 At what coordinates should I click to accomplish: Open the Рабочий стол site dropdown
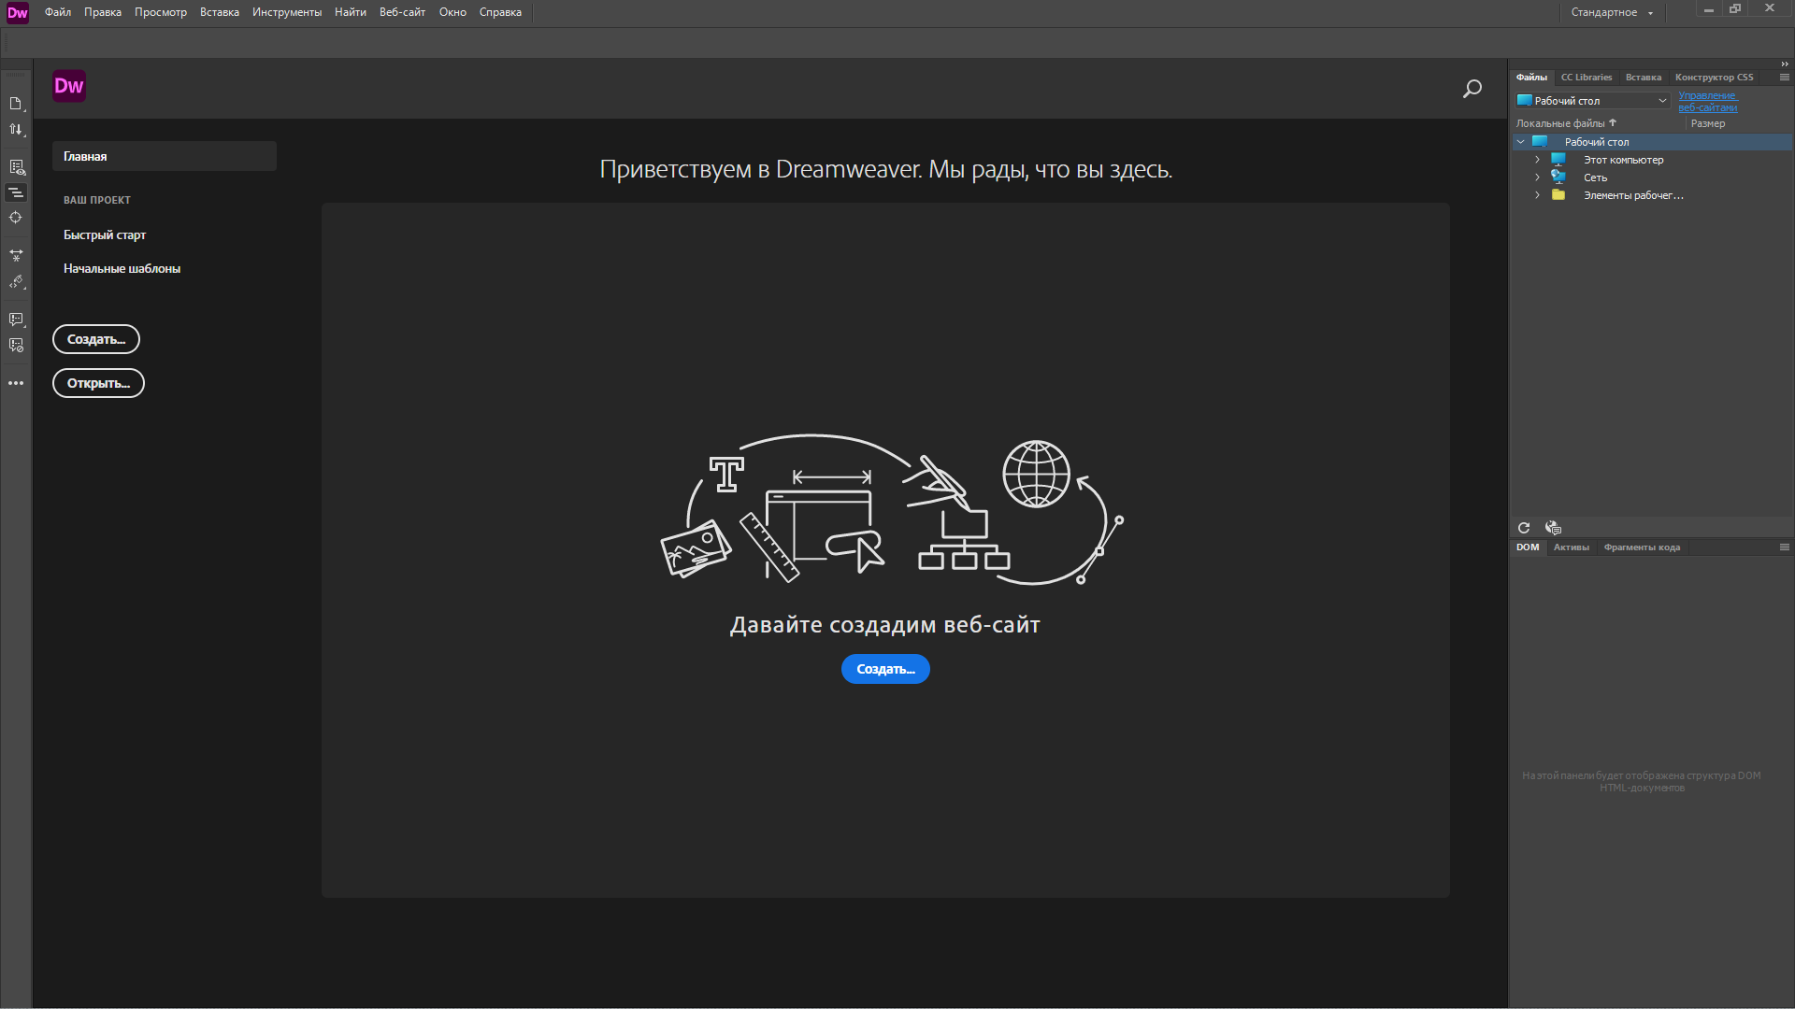click(1593, 101)
